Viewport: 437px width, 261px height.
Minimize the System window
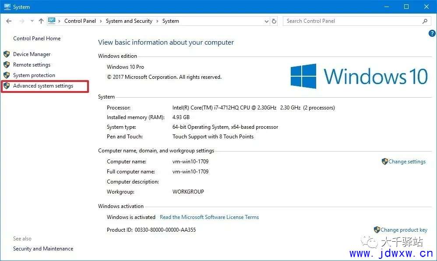click(387, 7)
